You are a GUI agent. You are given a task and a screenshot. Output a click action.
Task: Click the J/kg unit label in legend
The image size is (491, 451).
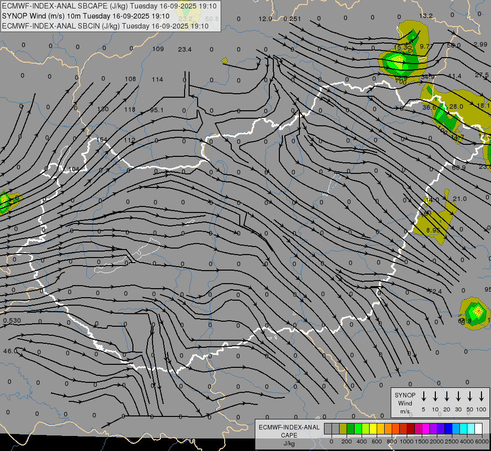(x=289, y=444)
